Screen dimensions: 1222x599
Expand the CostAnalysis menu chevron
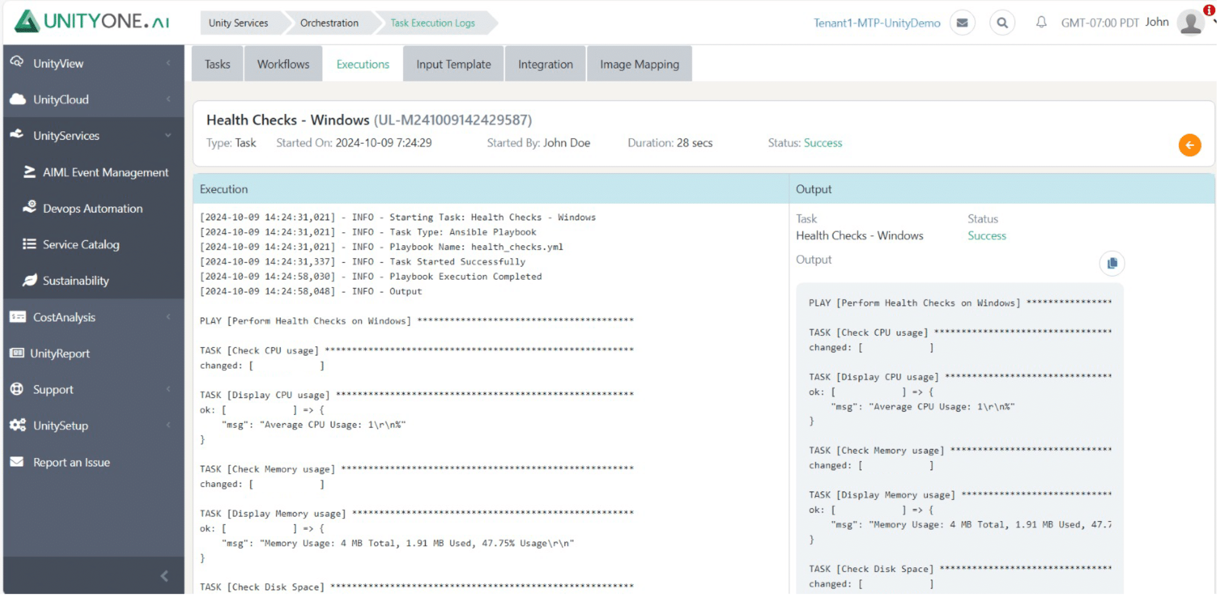[168, 317]
